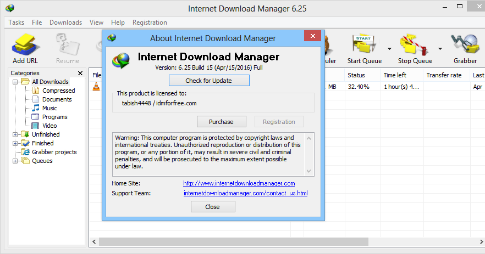
Task: Expand the Queues tree node
Action: [x=15, y=161]
